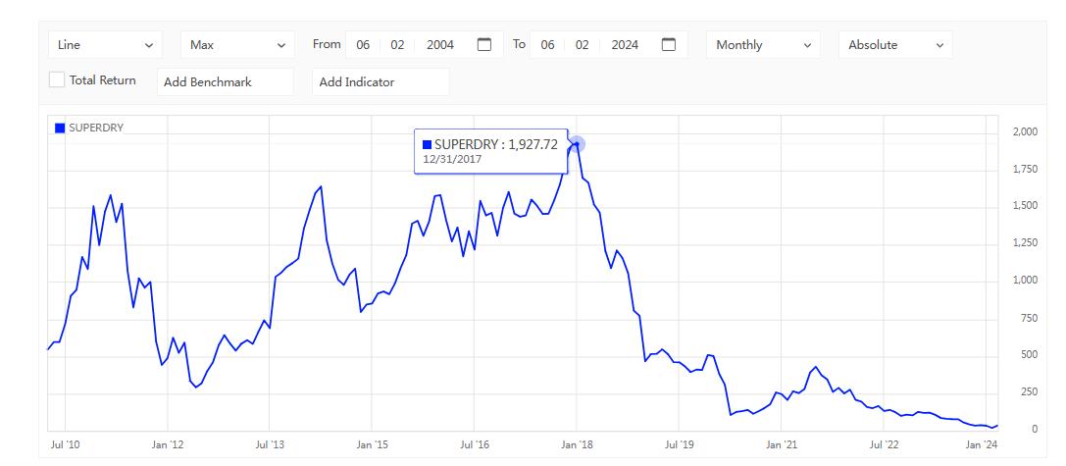This screenshot has height=466, width=1066.
Task: Open the Absolute scale dropdown
Action: coord(895,45)
